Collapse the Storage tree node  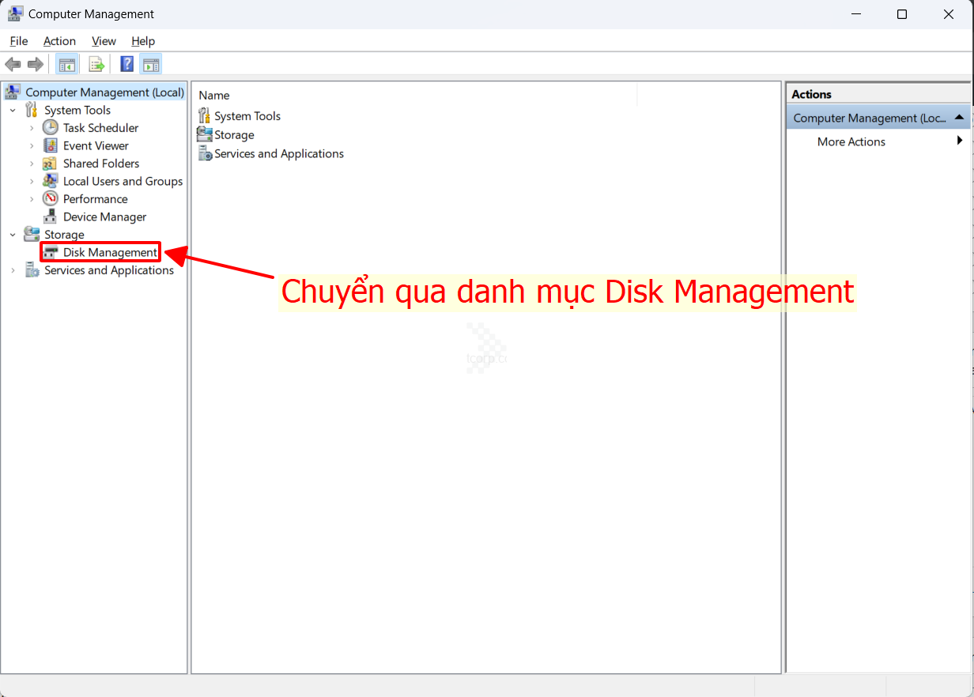(13, 235)
